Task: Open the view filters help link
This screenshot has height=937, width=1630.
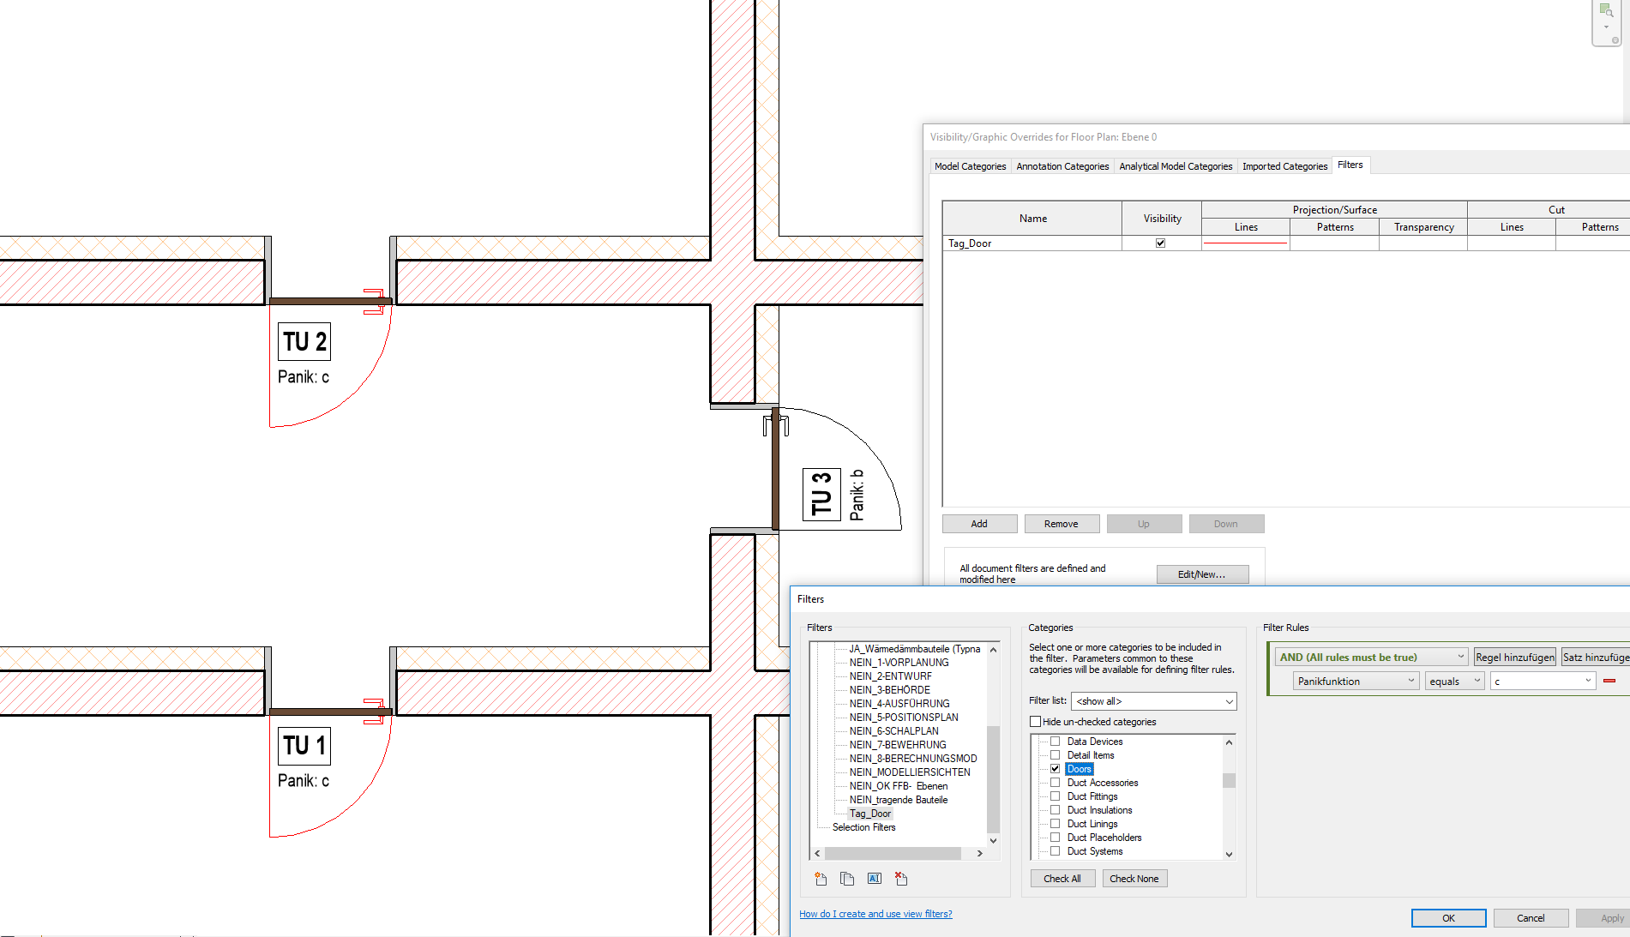Action: tap(875, 913)
